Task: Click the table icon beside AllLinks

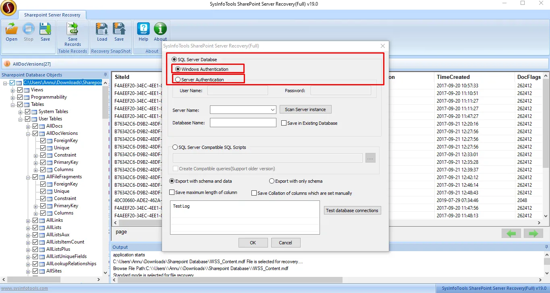Action: (42, 220)
